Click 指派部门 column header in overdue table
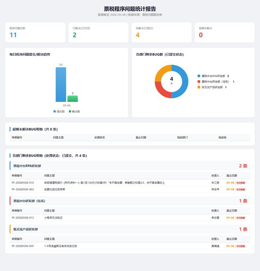The height and width of the screenshot is (271, 260). [x=182, y=138]
